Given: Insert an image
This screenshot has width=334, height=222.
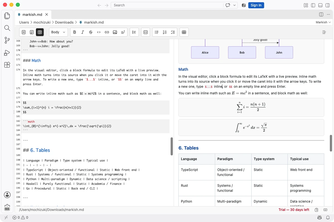Looking at the screenshot, I should pyautogui.click(x=115, y=32).
